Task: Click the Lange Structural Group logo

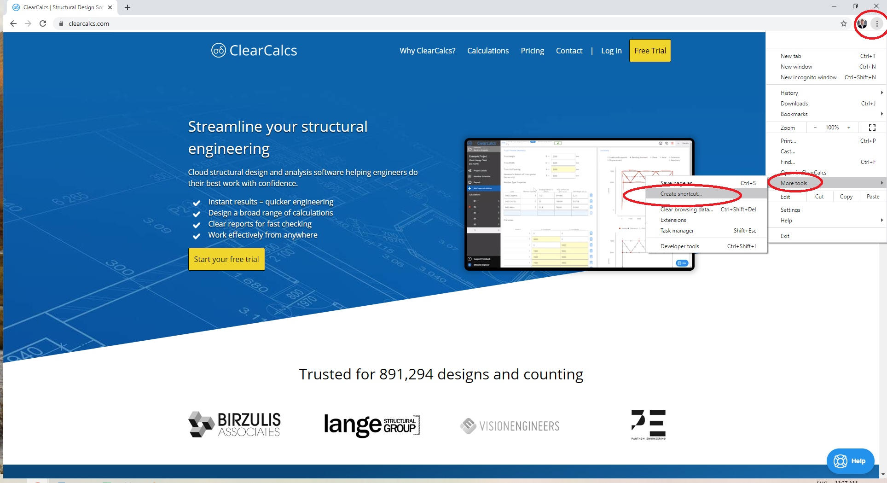Action: (372, 425)
